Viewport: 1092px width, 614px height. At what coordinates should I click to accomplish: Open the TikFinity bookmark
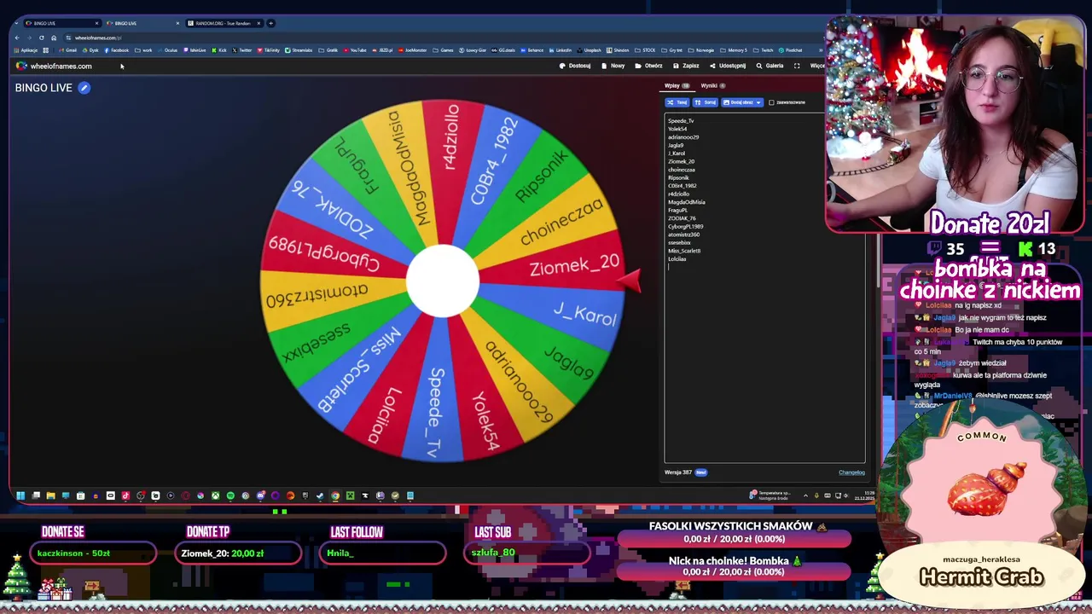click(x=268, y=50)
